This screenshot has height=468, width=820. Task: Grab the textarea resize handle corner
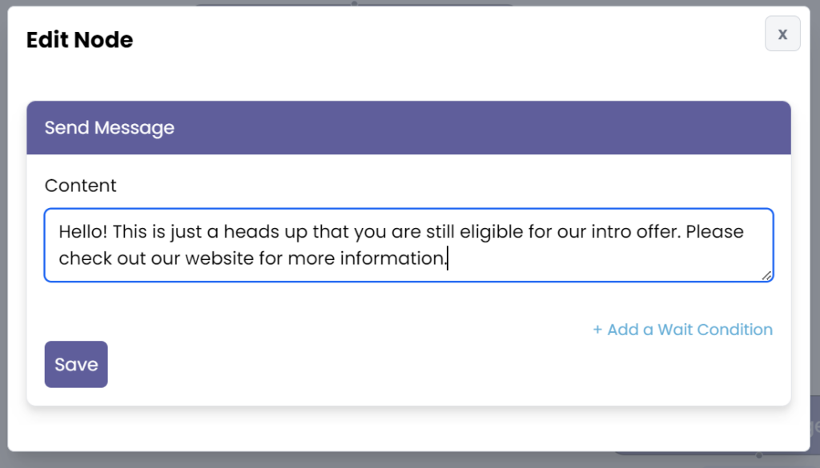click(767, 275)
